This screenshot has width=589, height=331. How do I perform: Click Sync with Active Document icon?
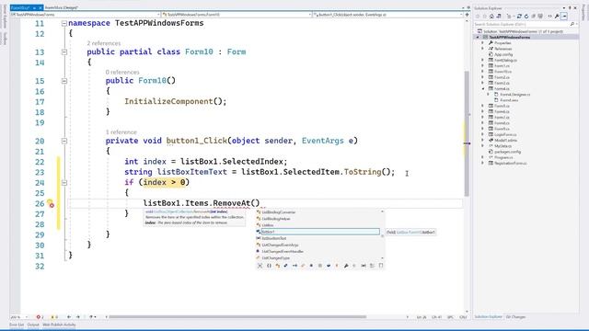click(519, 17)
